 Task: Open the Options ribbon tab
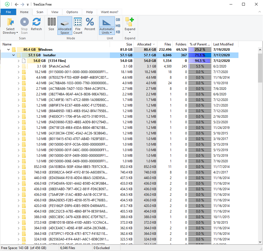pos(72,12)
